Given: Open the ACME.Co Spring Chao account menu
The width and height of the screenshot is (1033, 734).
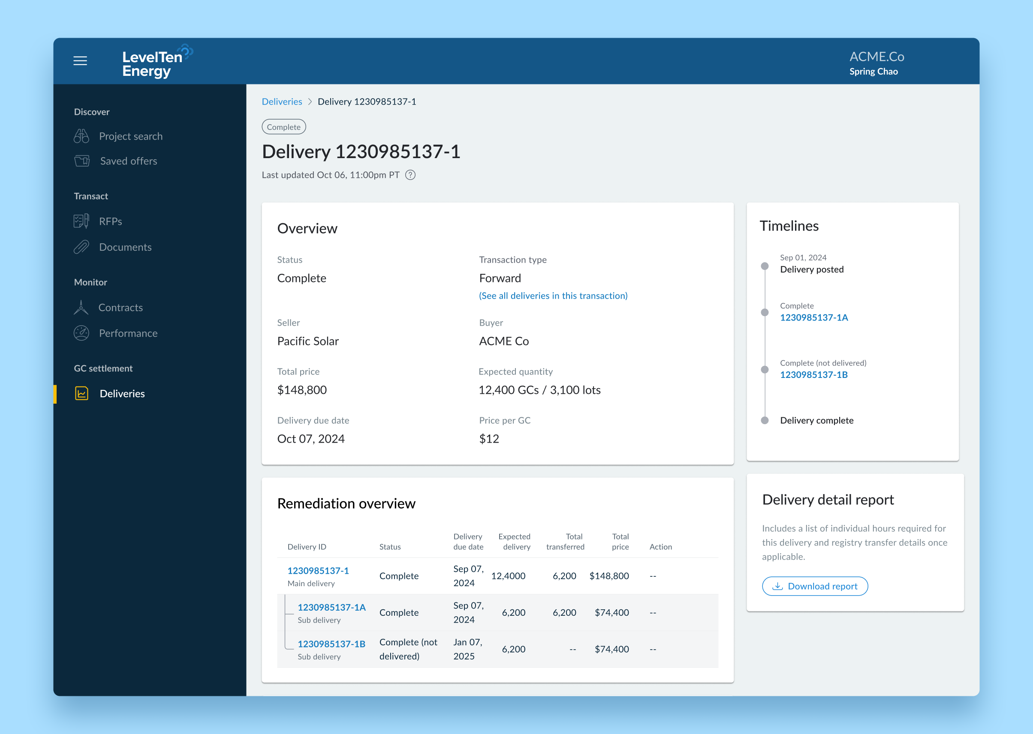Looking at the screenshot, I should pyautogui.click(x=876, y=63).
